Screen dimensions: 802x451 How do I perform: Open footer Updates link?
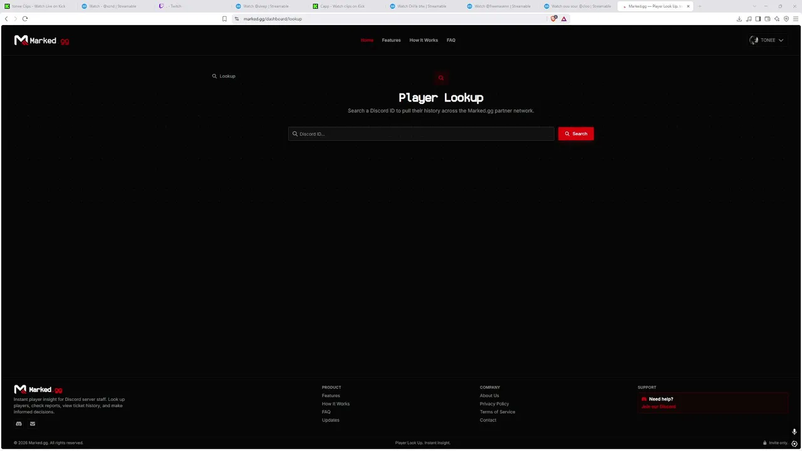(330, 420)
